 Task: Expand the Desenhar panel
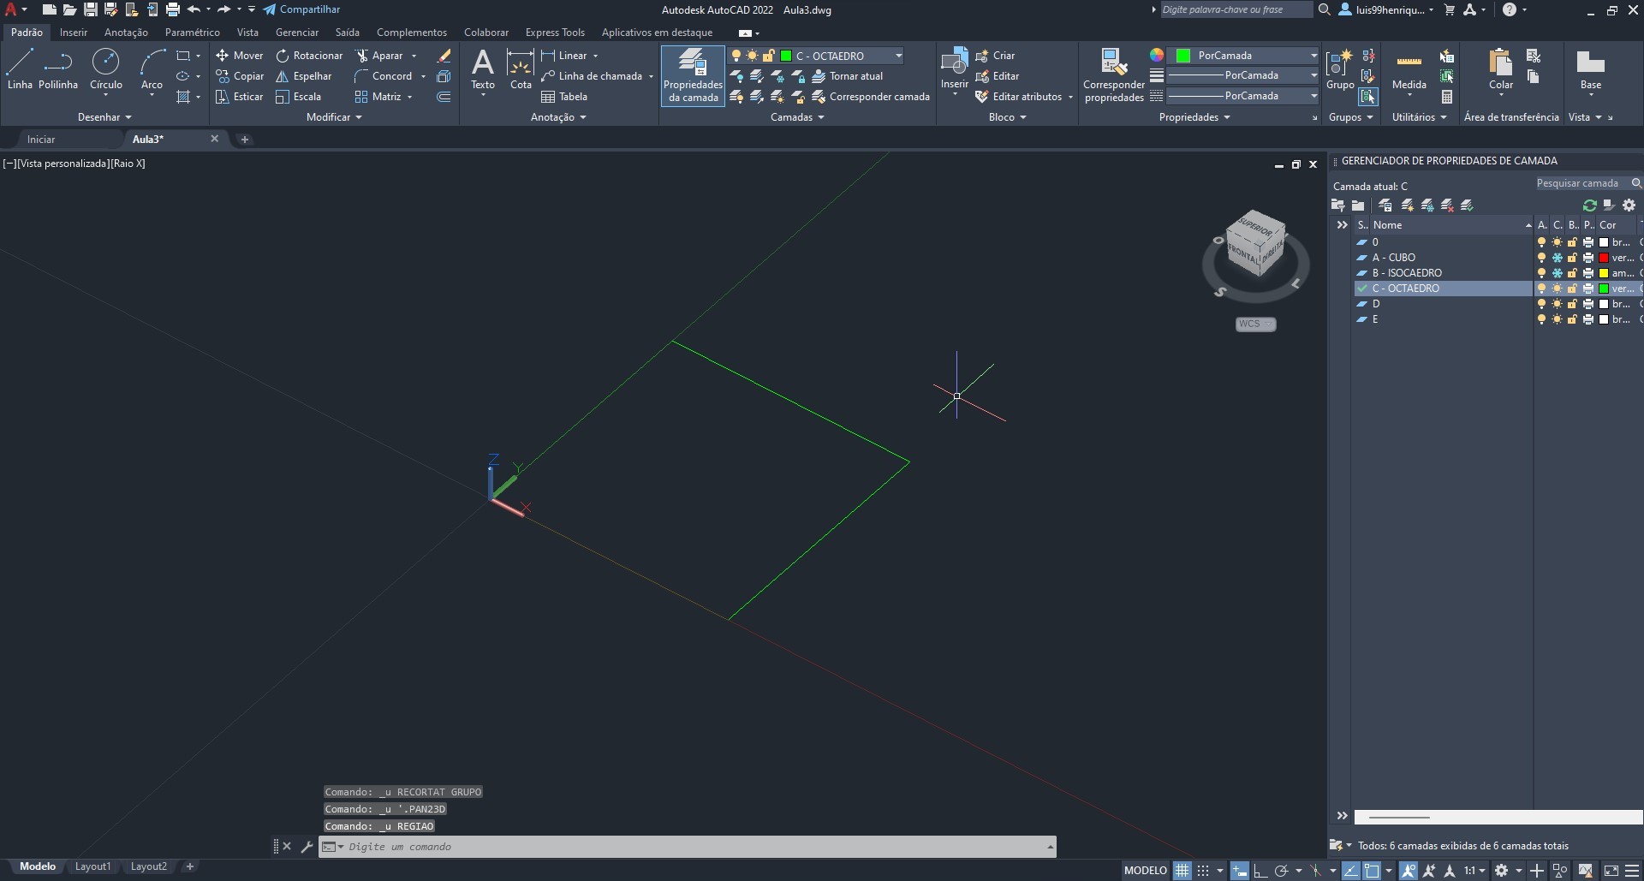pos(104,117)
